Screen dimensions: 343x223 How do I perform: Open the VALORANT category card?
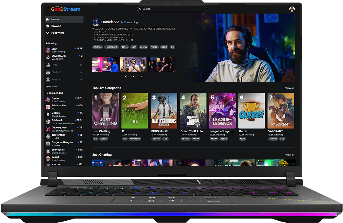point(281,111)
